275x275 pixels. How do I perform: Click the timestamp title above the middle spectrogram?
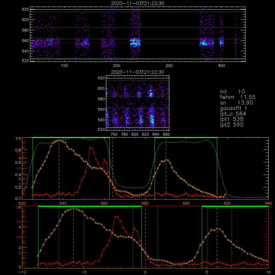tap(138, 72)
